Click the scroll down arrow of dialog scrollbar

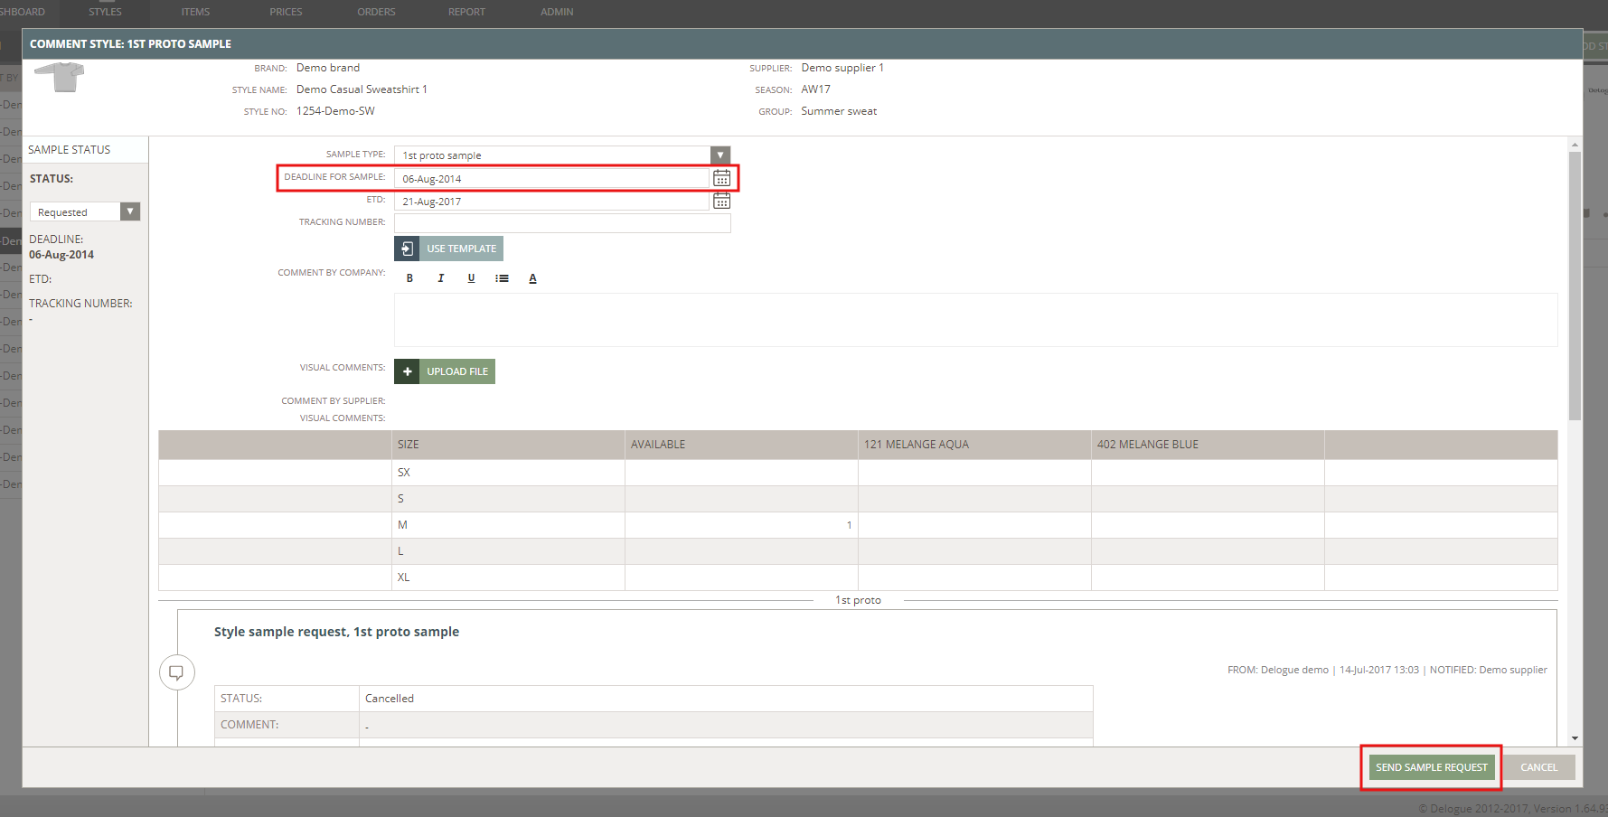point(1575,738)
